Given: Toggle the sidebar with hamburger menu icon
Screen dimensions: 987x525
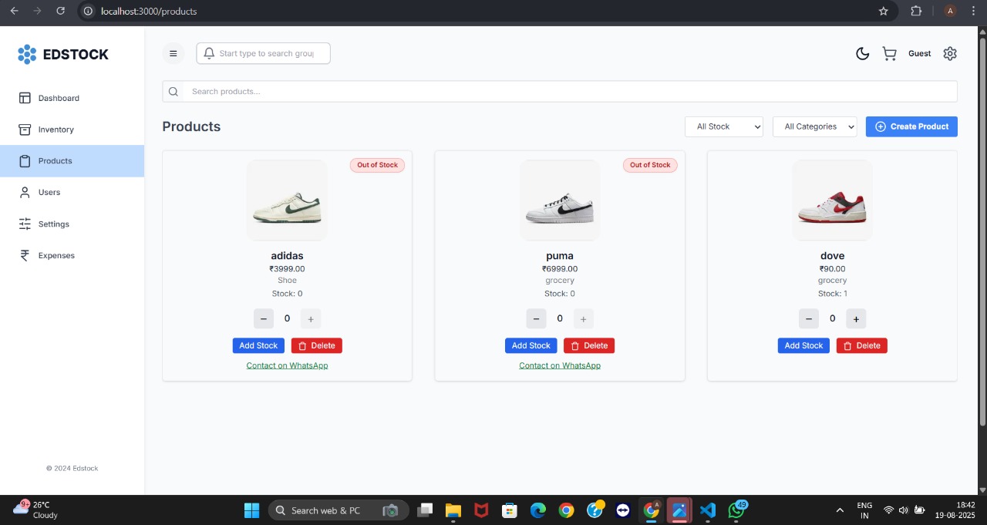Looking at the screenshot, I should (173, 54).
